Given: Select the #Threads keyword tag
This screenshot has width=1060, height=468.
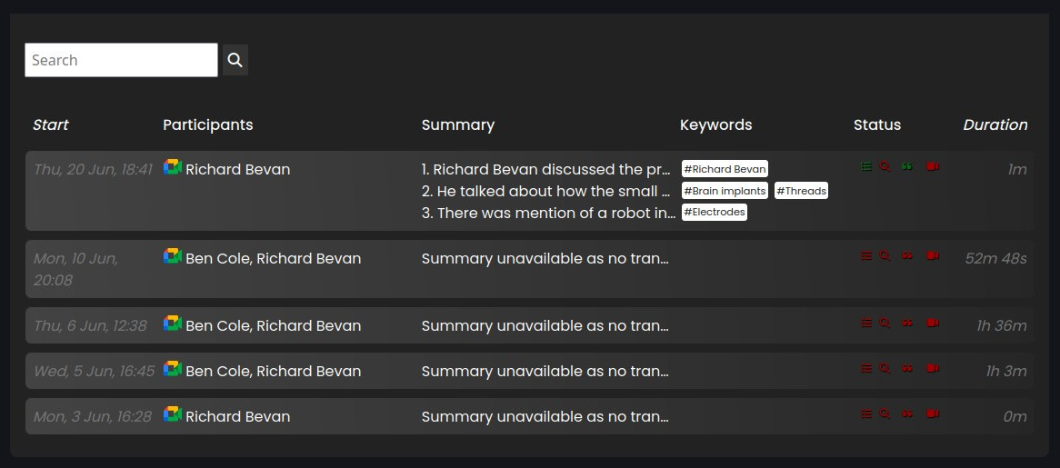Looking at the screenshot, I should [801, 191].
